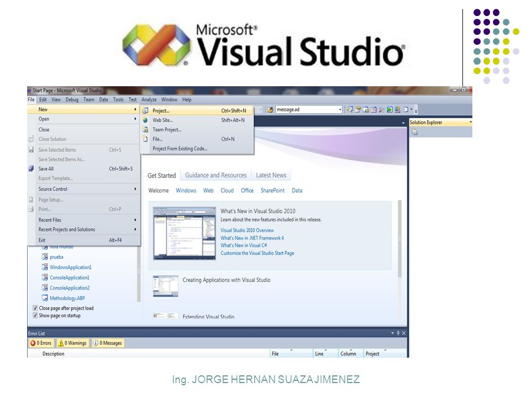Open the SharePoint link
Viewport: 531px width, 398px height.
click(x=273, y=191)
